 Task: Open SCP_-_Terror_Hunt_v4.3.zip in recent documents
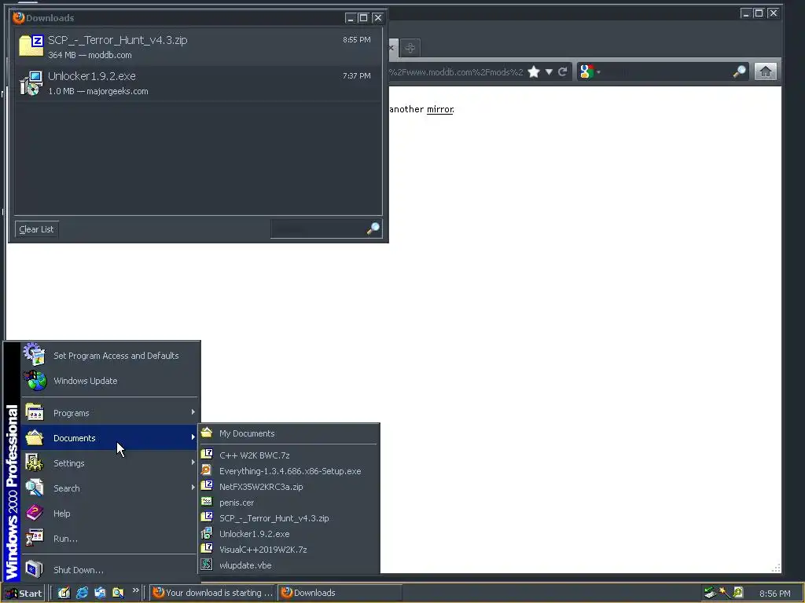pyautogui.click(x=289, y=518)
